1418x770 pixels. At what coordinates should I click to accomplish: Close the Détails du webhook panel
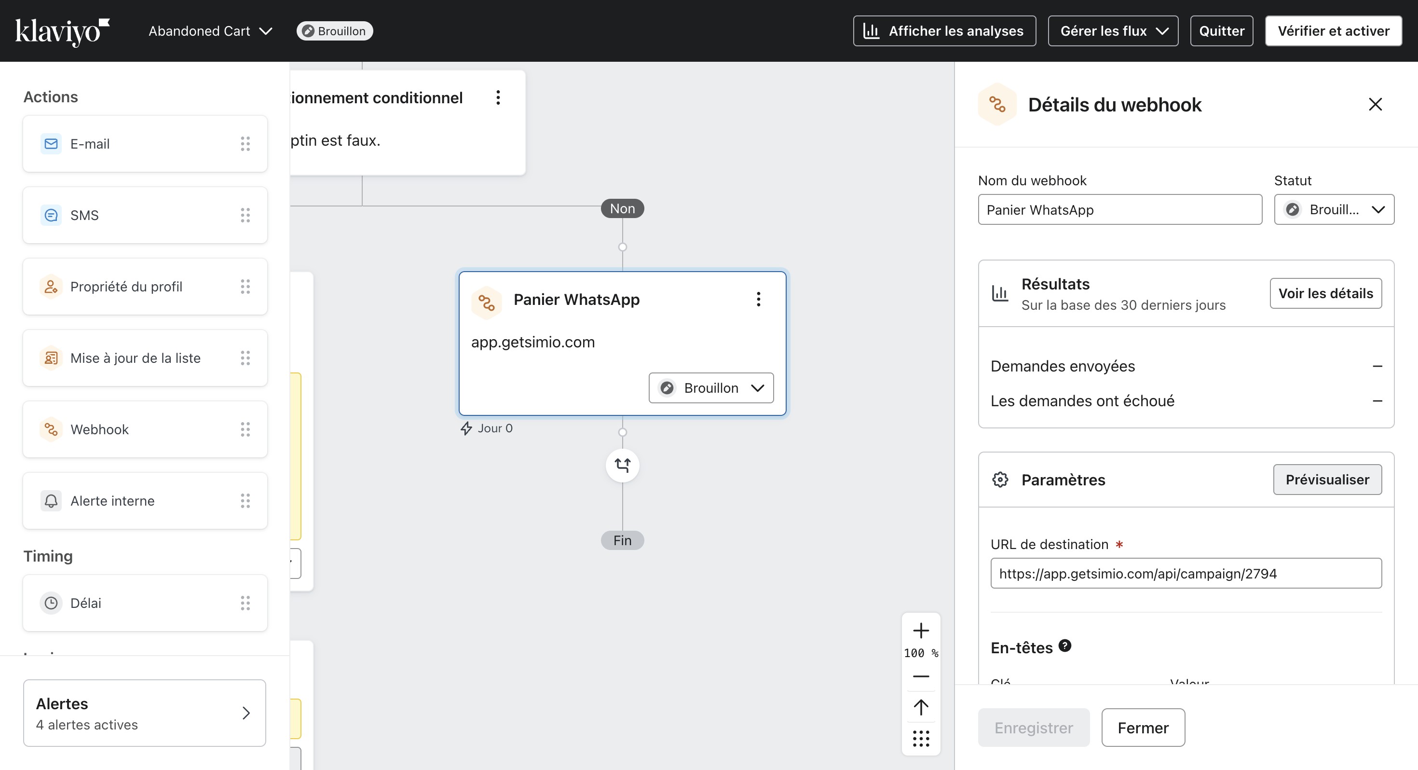pyautogui.click(x=1375, y=104)
